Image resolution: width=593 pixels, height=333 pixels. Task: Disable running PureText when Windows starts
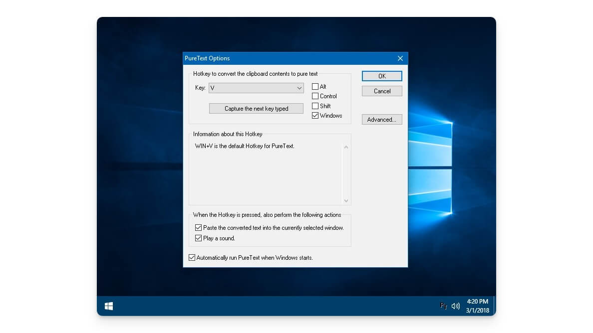(x=192, y=257)
